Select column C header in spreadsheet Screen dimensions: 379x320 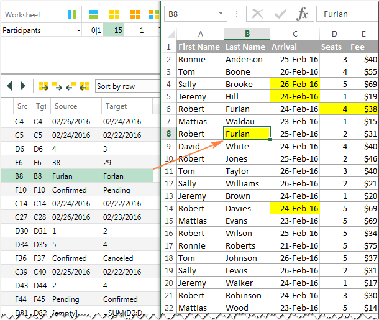294,34
